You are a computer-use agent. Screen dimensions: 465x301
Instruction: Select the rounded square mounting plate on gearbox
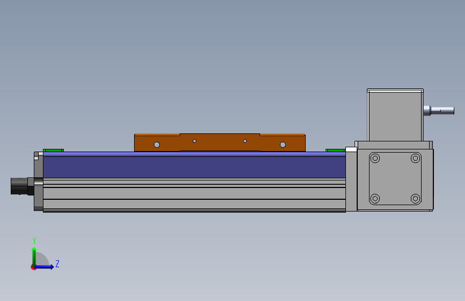(395, 179)
